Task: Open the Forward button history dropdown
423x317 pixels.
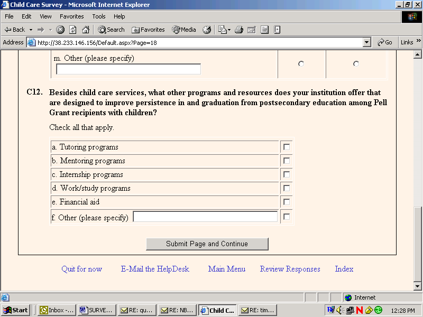Action: point(50,30)
